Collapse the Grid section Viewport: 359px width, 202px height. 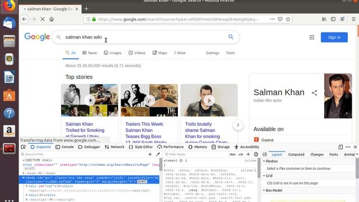click(264, 176)
